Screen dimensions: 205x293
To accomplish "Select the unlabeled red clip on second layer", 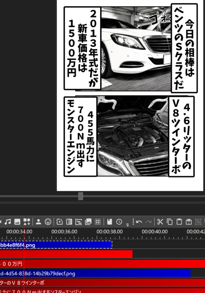I will pos(66,254).
